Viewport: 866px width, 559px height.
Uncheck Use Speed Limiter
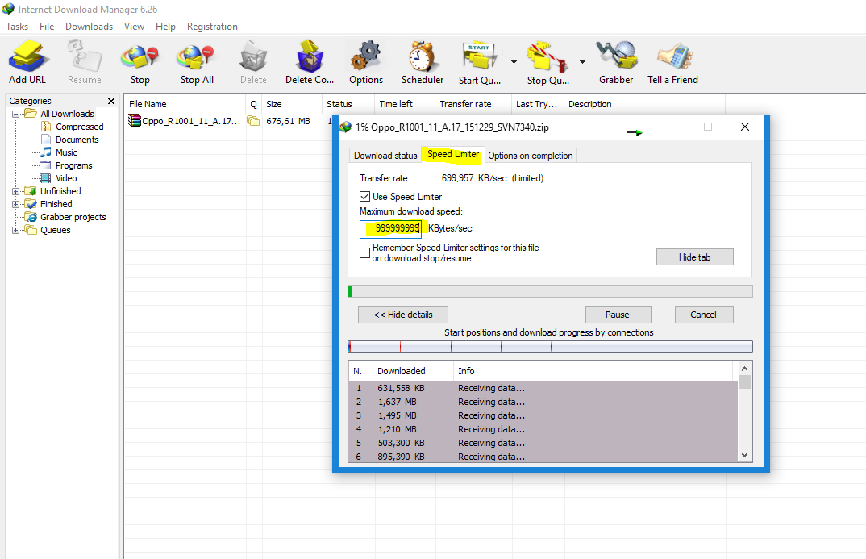pos(364,197)
